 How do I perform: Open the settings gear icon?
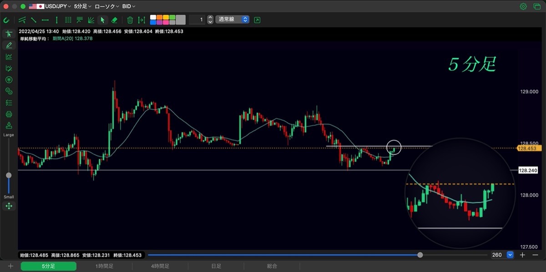tap(523, 6)
